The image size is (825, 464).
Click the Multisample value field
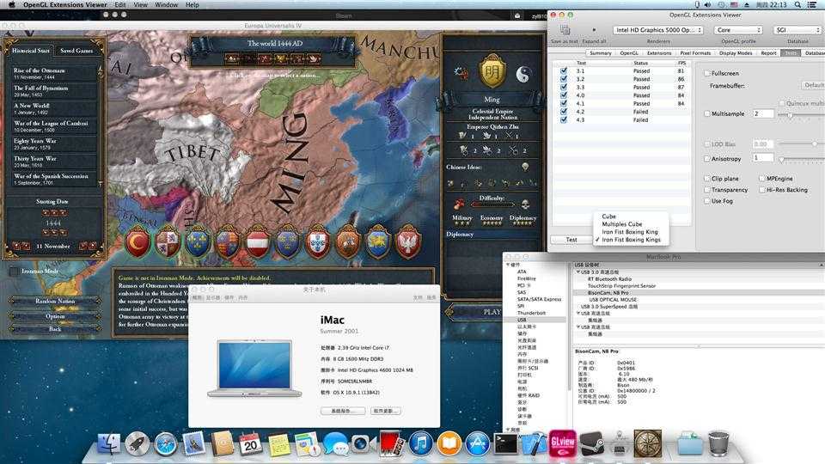coord(763,113)
